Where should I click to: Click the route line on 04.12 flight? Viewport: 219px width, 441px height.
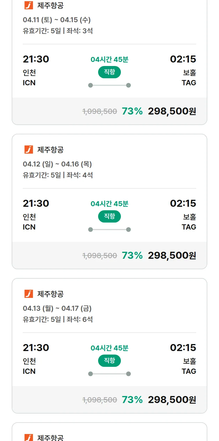(x=109, y=230)
